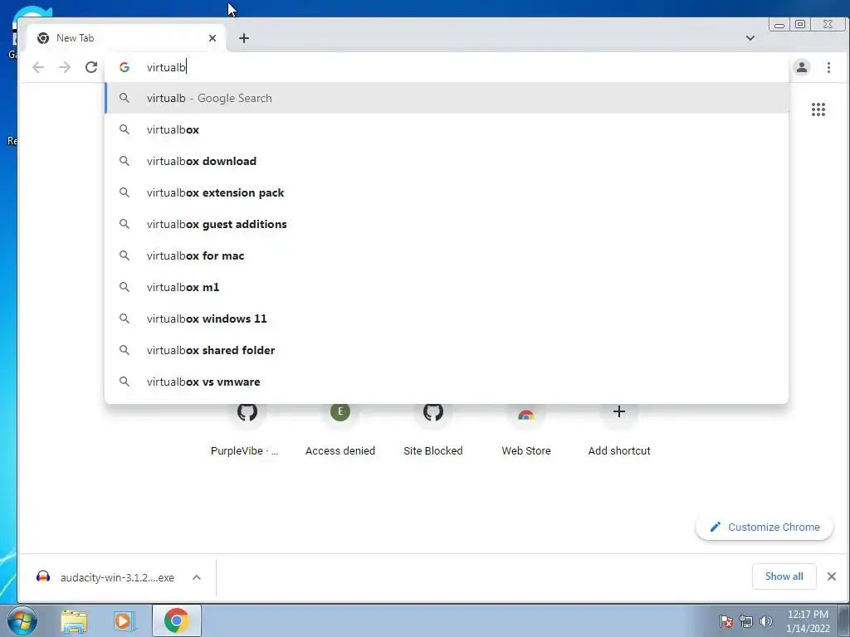Screen dimensions: 850x637
Task: Open the tab search chevron
Action: coord(750,38)
